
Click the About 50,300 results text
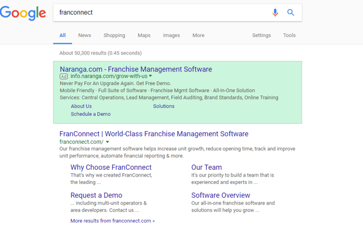100,53
